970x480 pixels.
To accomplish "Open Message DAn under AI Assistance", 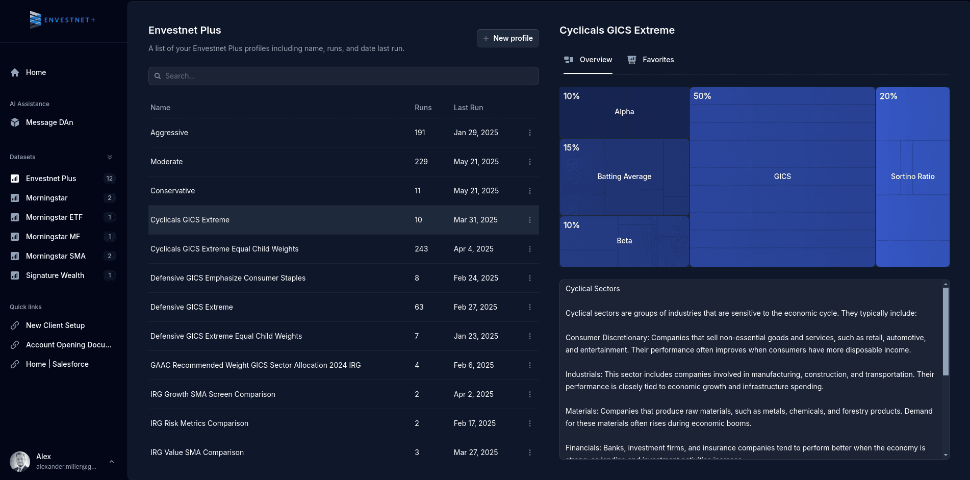I will (x=49, y=122).
